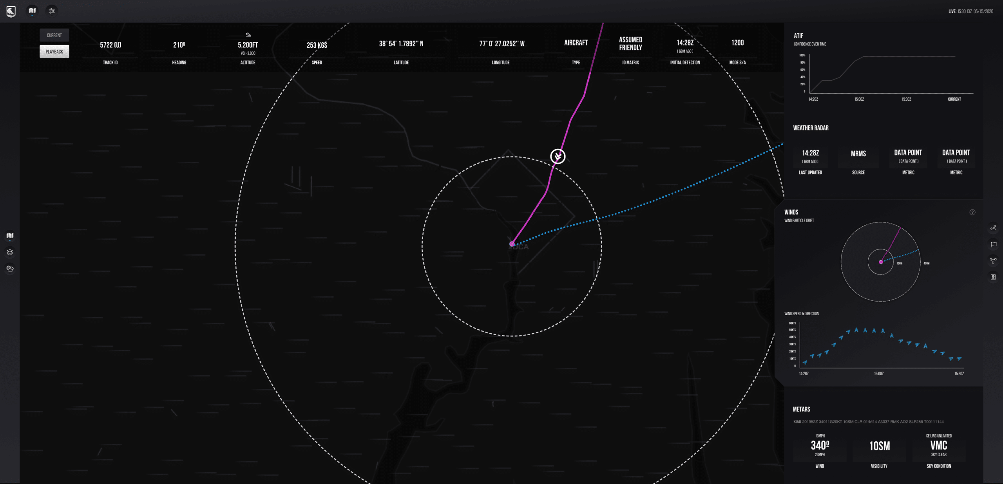Viewport: 1003px width, 484px height.
Task: Click the speed value 253 KGS
Action: 317,45
